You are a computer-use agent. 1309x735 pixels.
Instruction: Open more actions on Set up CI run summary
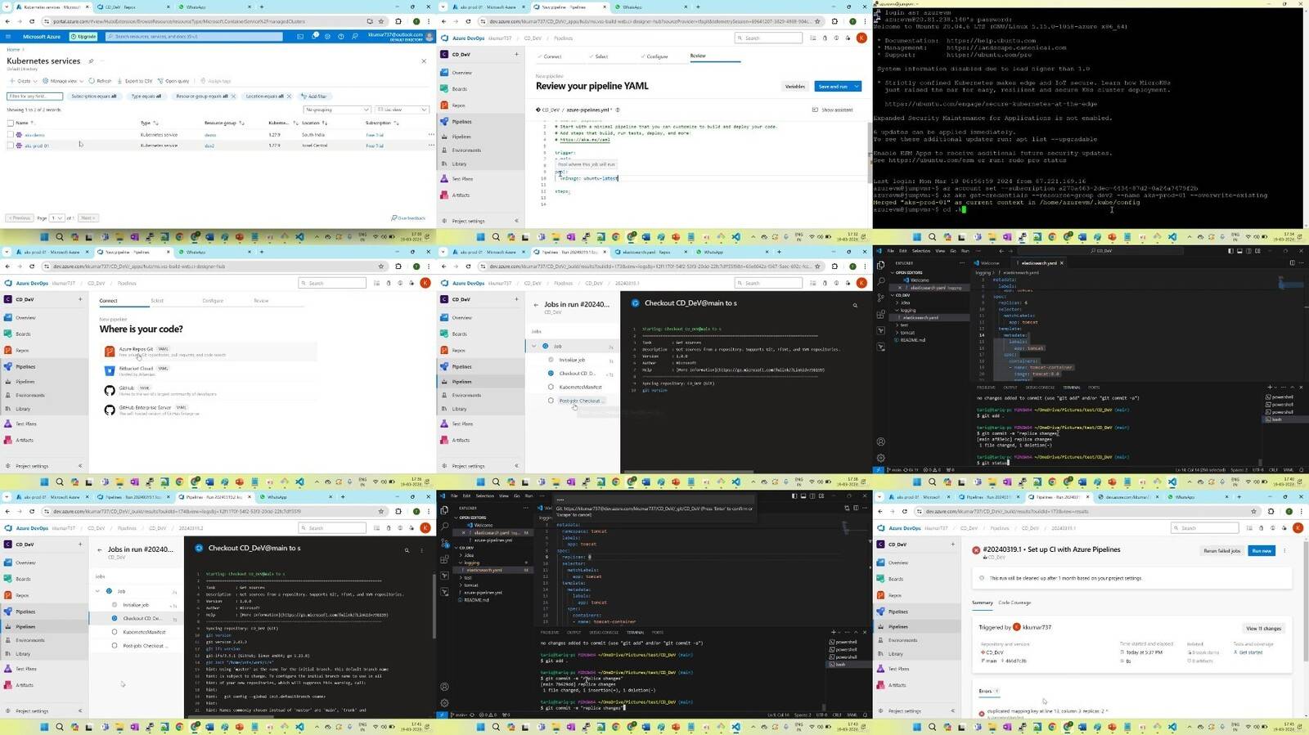point(1284,550)
